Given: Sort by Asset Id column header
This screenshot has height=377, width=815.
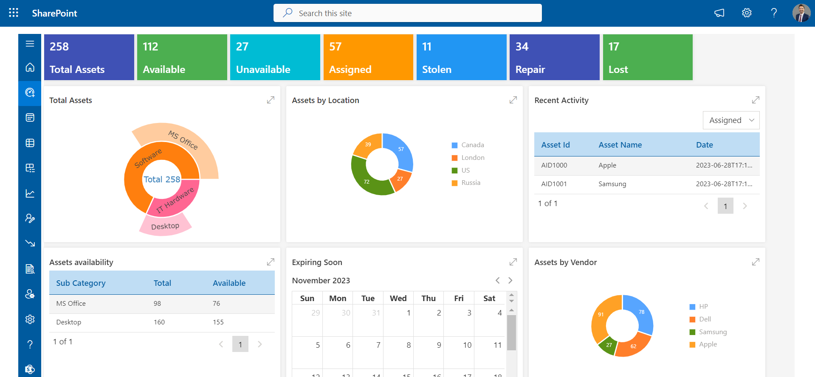Looking at the screenshot, I should point(556,145).
